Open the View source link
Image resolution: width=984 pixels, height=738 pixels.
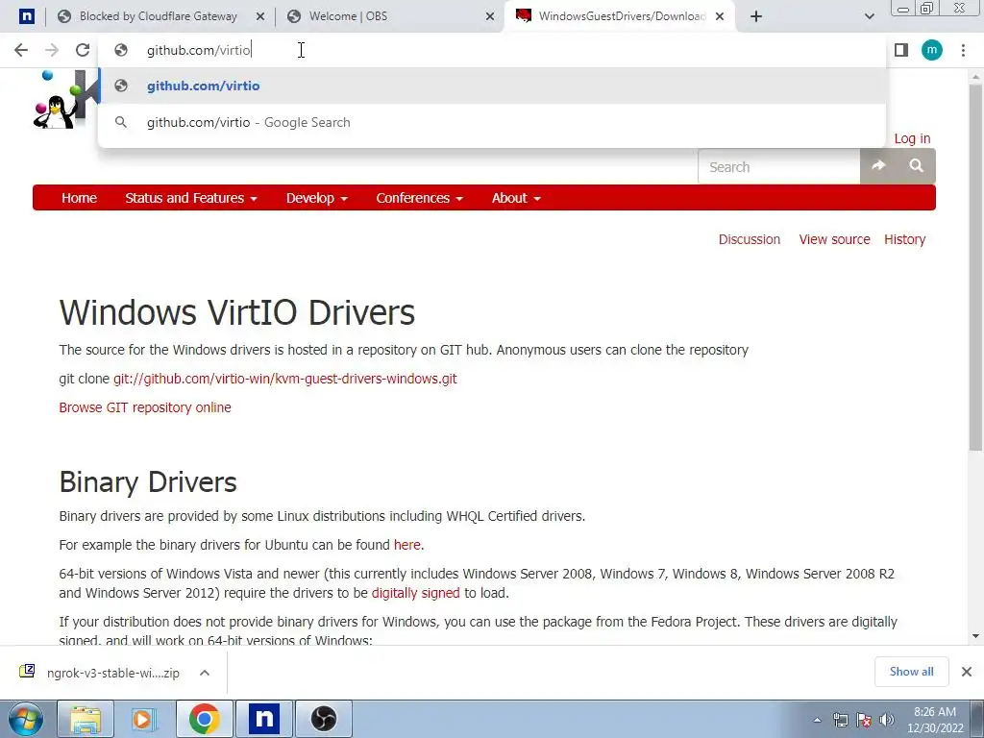click(x=834, y=239)
